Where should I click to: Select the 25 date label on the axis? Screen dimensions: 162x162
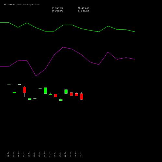coord(81,154)
